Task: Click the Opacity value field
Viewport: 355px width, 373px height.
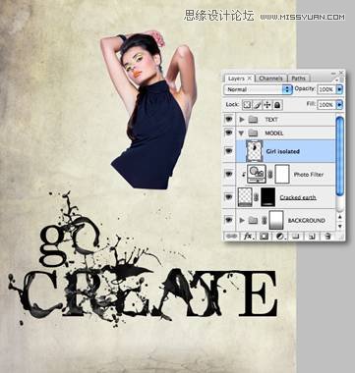Action: [326, 89]
